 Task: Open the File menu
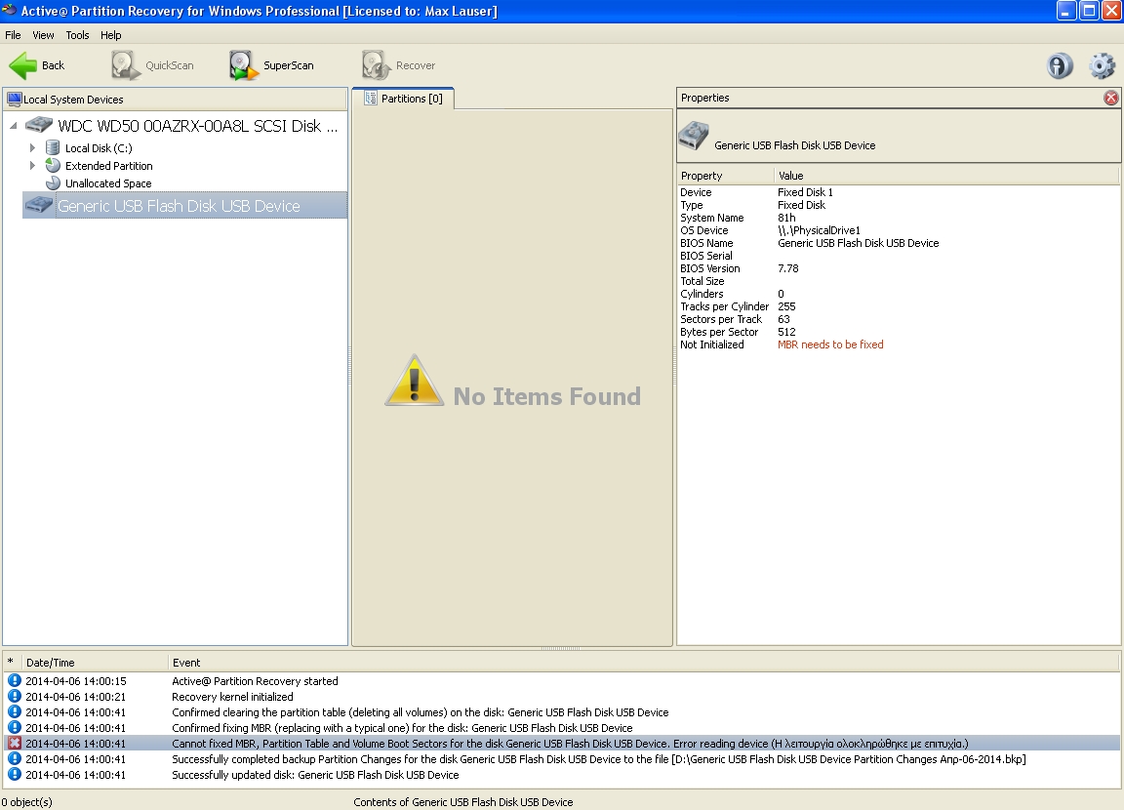pyautogui.click(x=13, y=35)
